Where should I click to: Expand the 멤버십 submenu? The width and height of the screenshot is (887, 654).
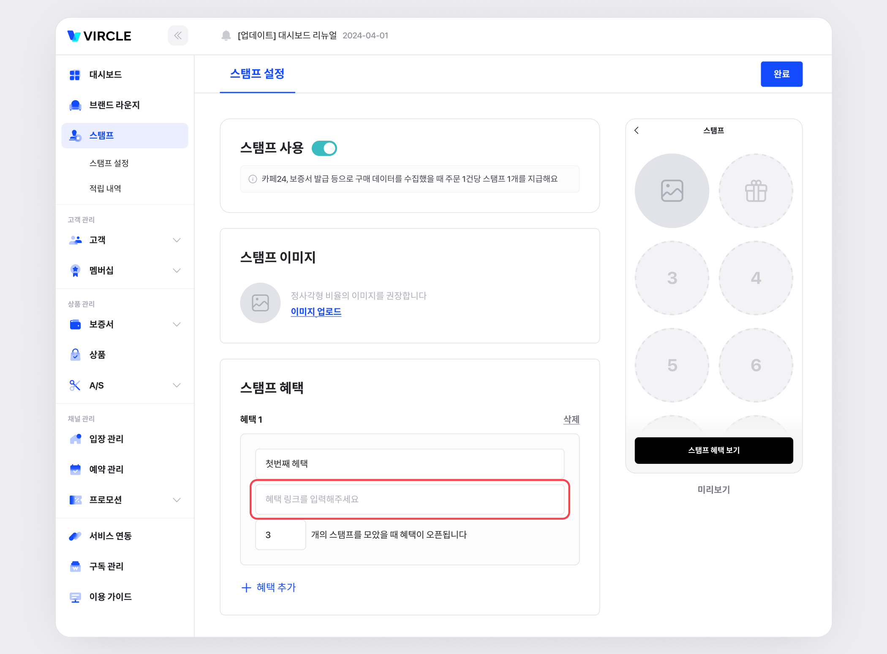click(177, 270)
